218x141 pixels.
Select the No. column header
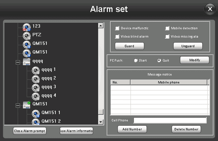(x=120, y=82)
